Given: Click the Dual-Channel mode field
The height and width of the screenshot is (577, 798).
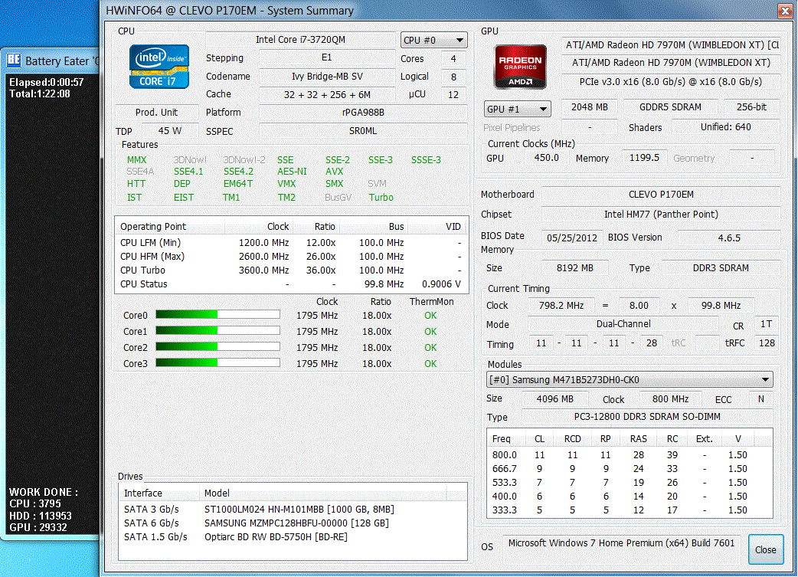Looking at the screenshot, I should coord(623,324).
